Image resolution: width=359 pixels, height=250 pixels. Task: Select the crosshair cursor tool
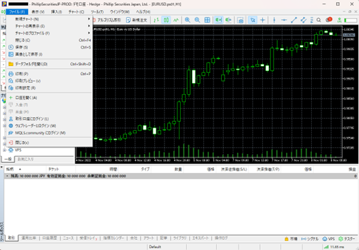point(263,20)
